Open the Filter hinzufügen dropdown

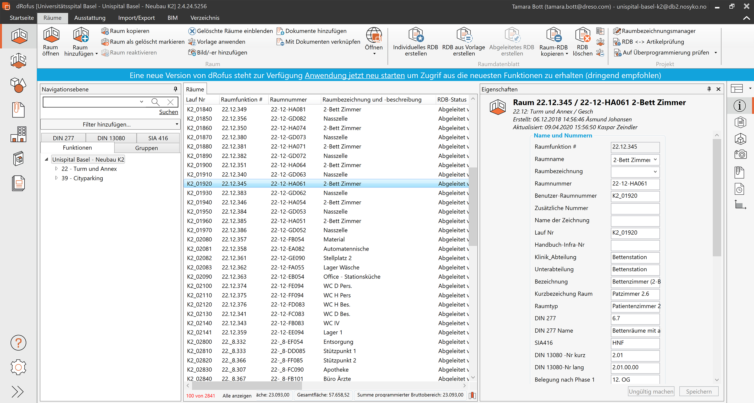coord(110,124)
